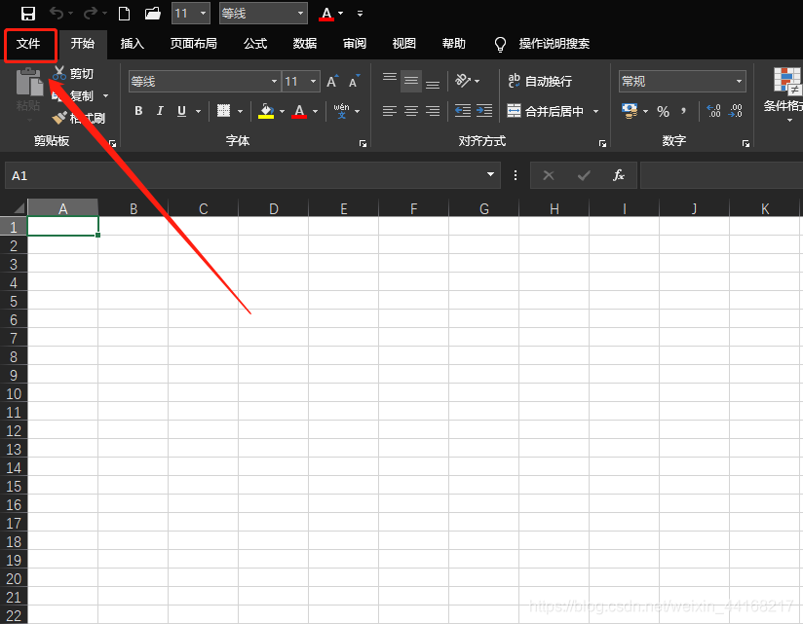Increase font size with large A icon
Image resolution: width=803 pixels, height=624 pixels.
pos(332,82)
